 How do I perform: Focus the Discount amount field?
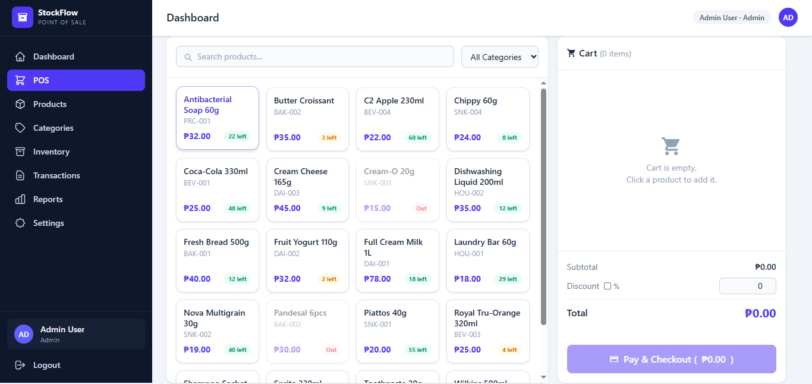[748, 286]
